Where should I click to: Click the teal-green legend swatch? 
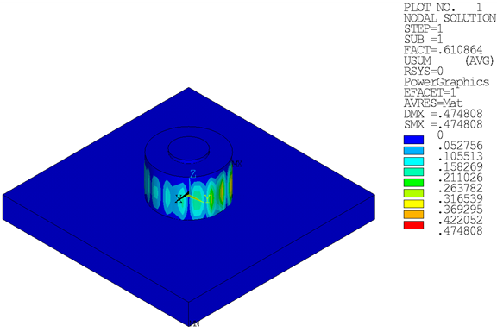coord(413,172)
